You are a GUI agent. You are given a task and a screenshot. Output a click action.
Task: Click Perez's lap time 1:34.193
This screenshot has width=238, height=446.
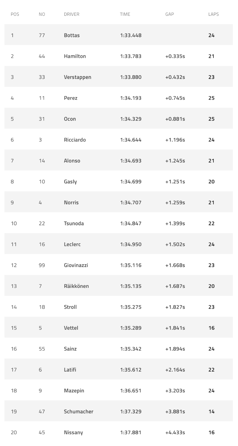coord(131,98)
